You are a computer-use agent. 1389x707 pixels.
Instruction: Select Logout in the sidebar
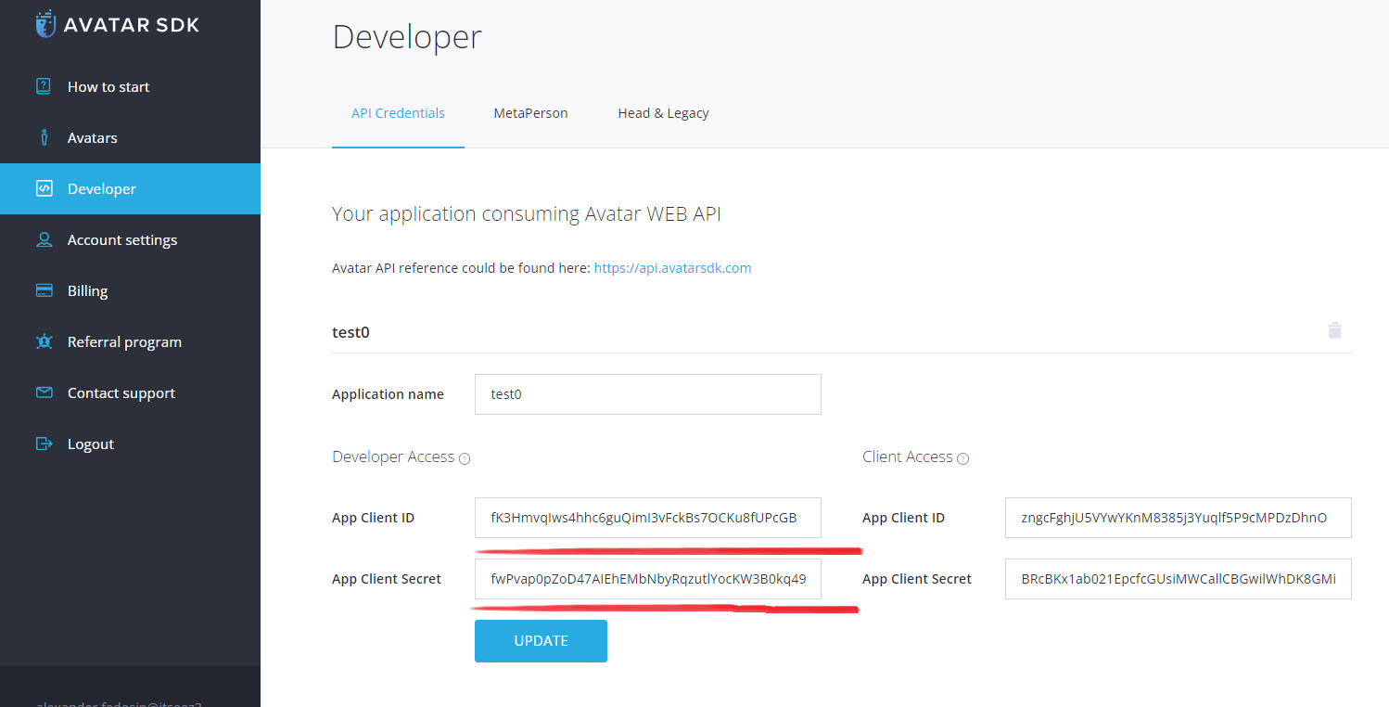[x=130, y=443]
